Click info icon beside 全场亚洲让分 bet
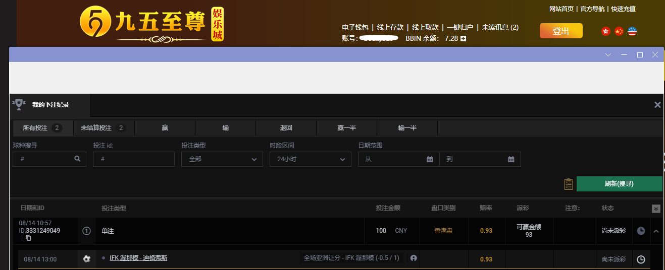 tap(414, 258)
